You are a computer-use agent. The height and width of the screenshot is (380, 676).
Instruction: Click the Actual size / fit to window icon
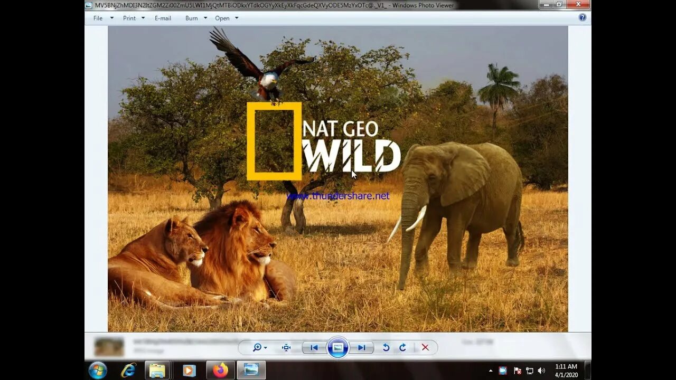click(x=286, y=347)
